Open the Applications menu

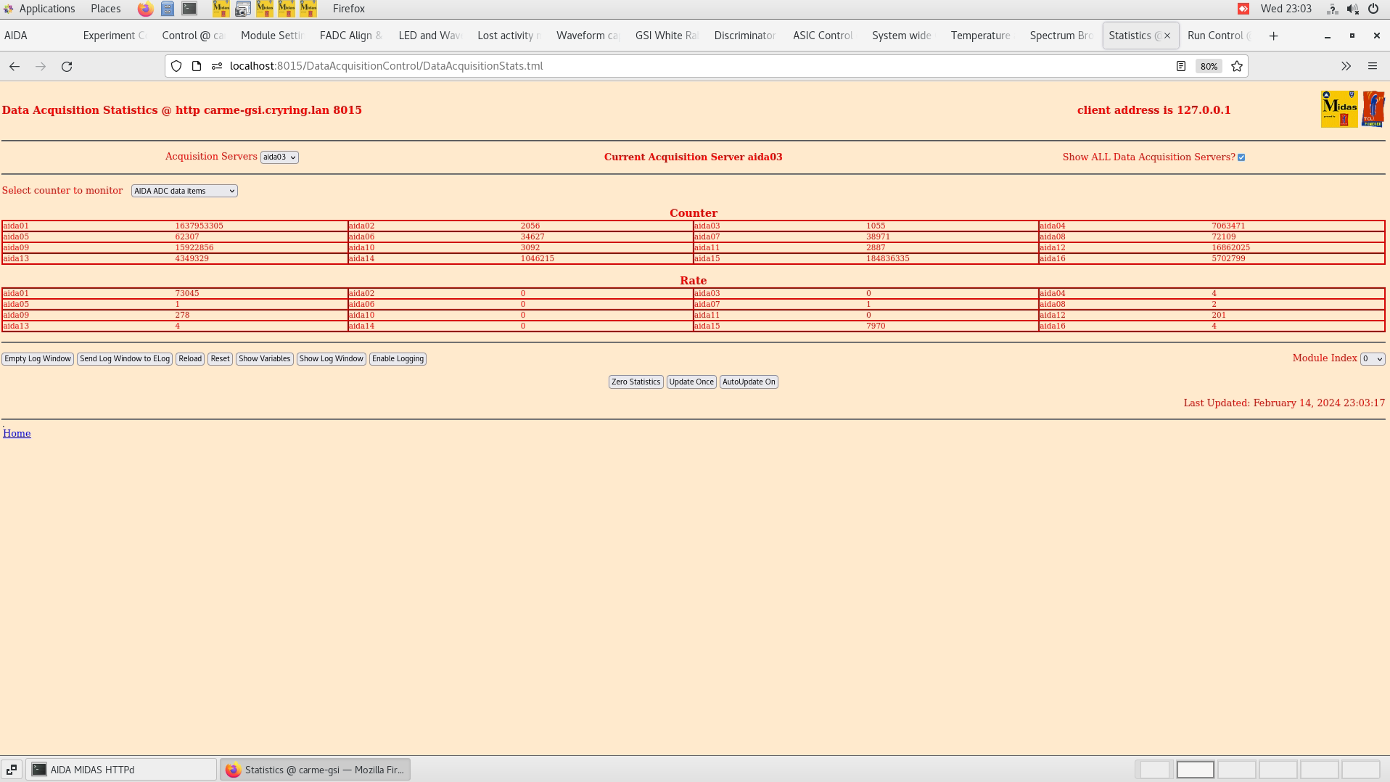[x=46, y=9]
